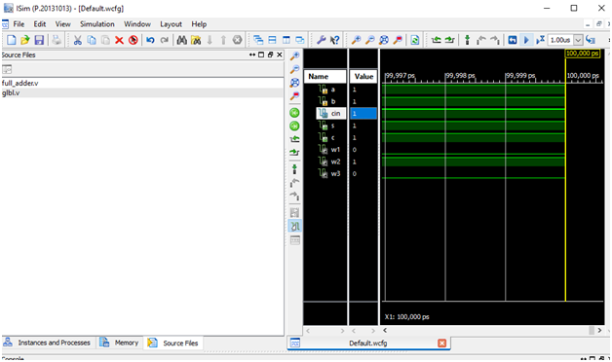
Task: Click Zoom to Cursor in top toolbar
Action: pyautogui.click(x=399, y=40)
